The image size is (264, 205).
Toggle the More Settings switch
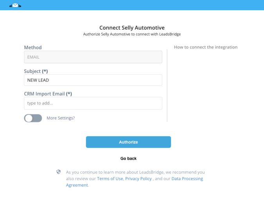pos(33,118)
